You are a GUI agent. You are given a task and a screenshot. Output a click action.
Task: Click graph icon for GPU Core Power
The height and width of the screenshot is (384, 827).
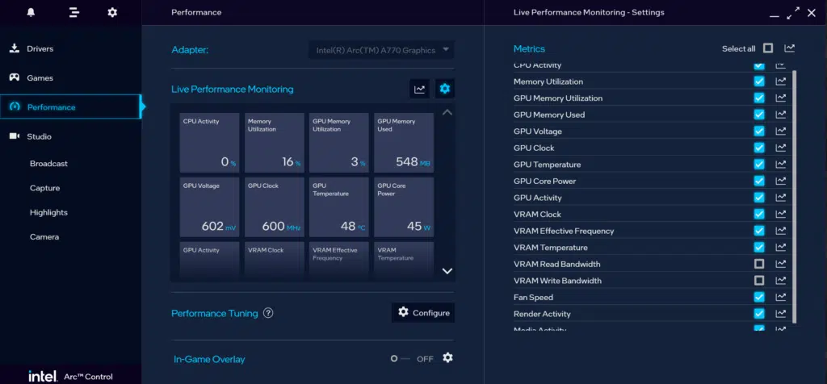coord(781,181)
